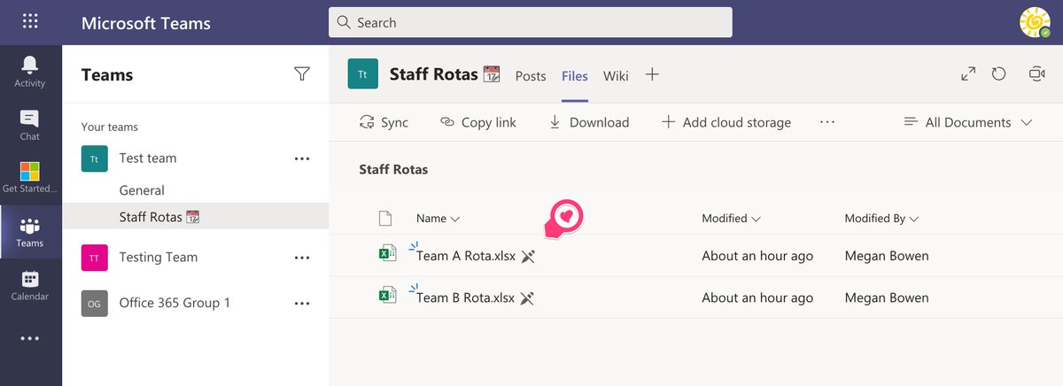The image size is (1063, 386).
Task: Click Sync in the files toolbar
Action: pyautogui.click(x=384, y=122)
